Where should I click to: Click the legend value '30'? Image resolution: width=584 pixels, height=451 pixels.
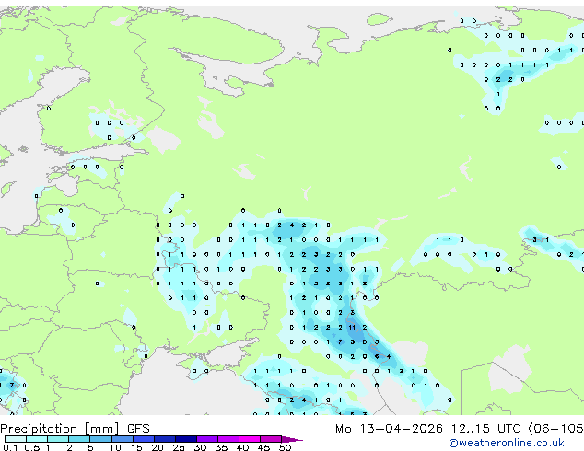tap(200, 447)
